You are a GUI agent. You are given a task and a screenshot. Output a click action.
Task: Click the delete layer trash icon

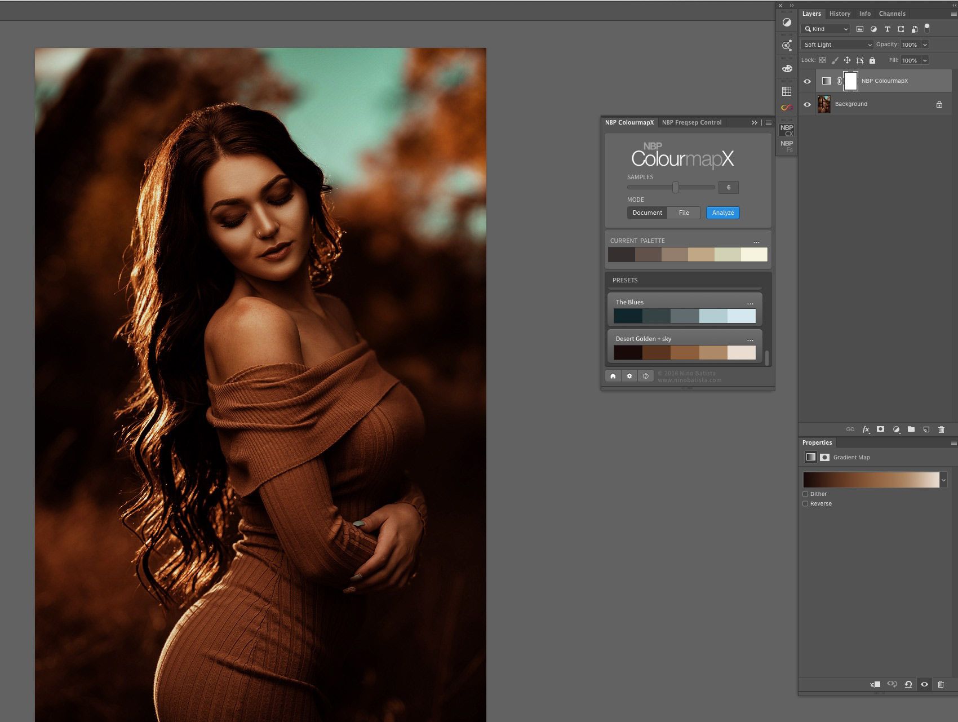click(x=941, y=429)
